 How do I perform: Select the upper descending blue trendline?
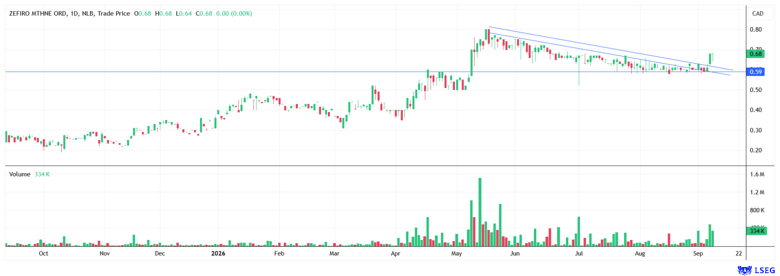tap(609, 48)
